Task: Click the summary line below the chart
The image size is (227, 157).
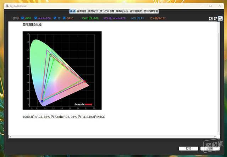Action: 64,117
